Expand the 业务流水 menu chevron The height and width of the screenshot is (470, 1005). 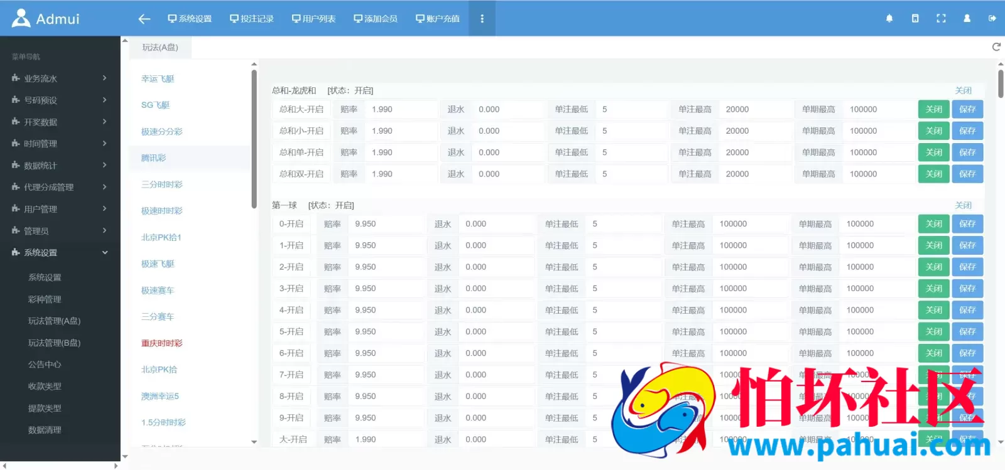pos(105,78)
